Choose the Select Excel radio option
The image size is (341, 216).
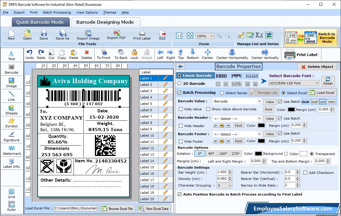(x=283, y=93)
